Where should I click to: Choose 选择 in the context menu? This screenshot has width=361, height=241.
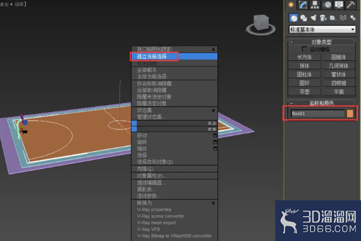coord(174,155)
